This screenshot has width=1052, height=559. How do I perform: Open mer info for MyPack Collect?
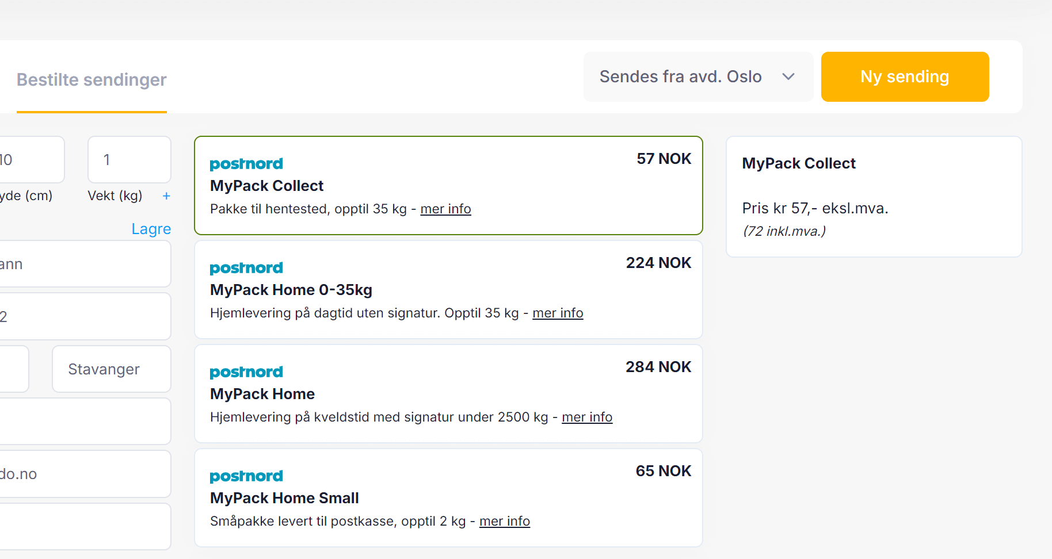(445, 209)
